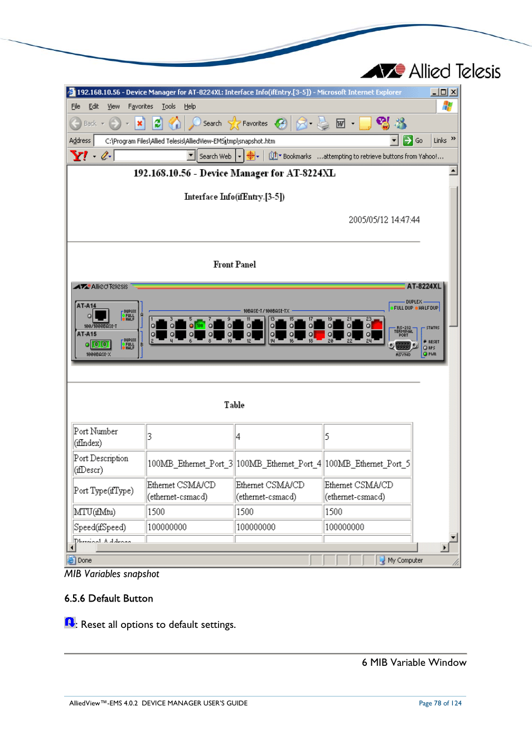
Task: Open the Help menu
Action: [x=190, y=106]
